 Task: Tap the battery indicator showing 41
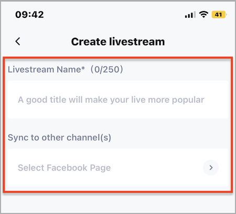click(219, 15)
